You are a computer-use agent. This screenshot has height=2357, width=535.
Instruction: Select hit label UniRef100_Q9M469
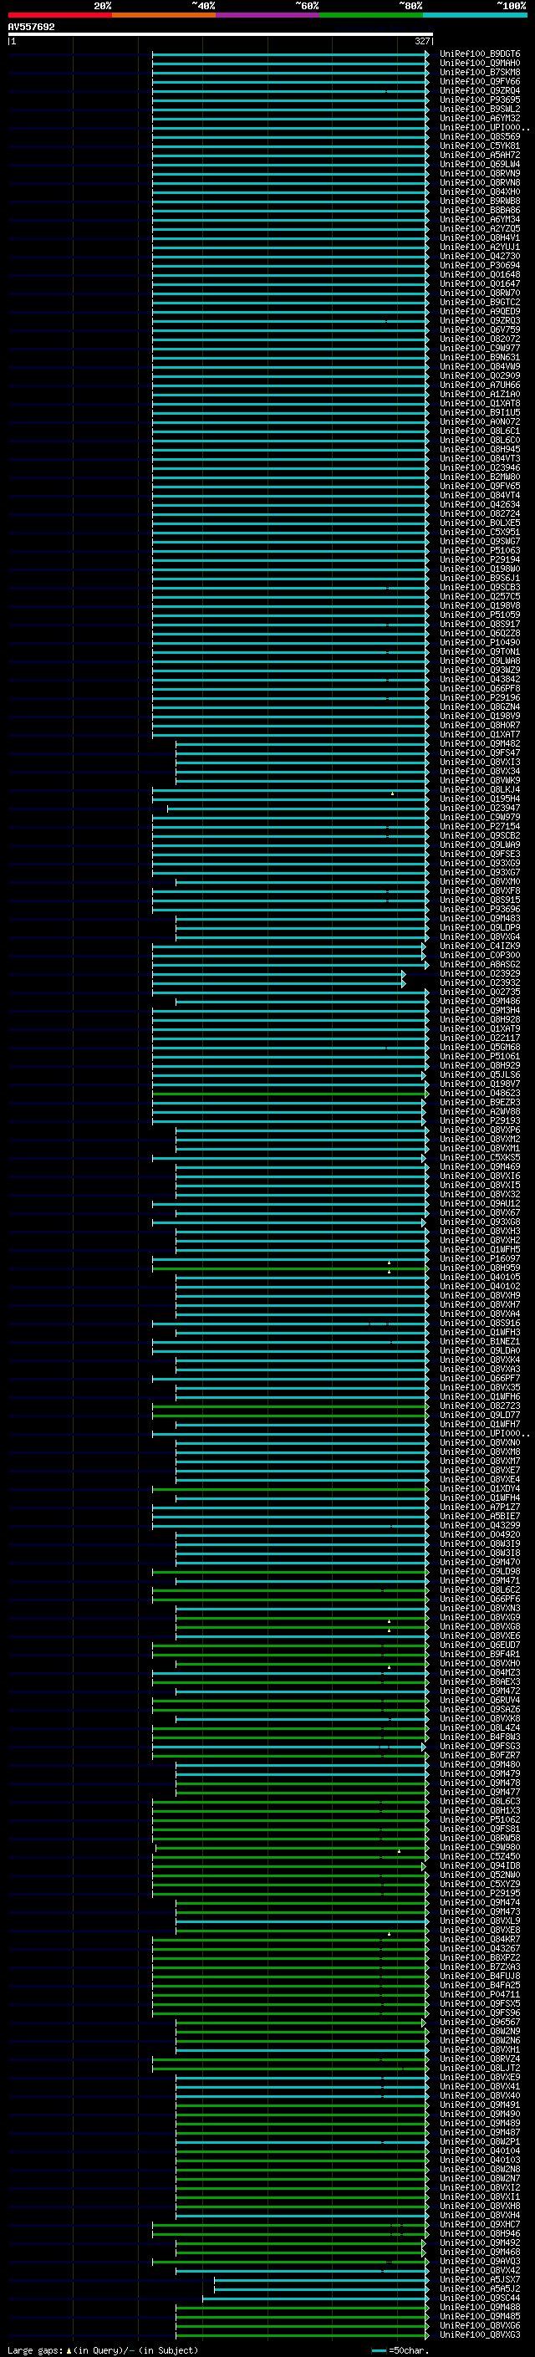(480, 1166)
